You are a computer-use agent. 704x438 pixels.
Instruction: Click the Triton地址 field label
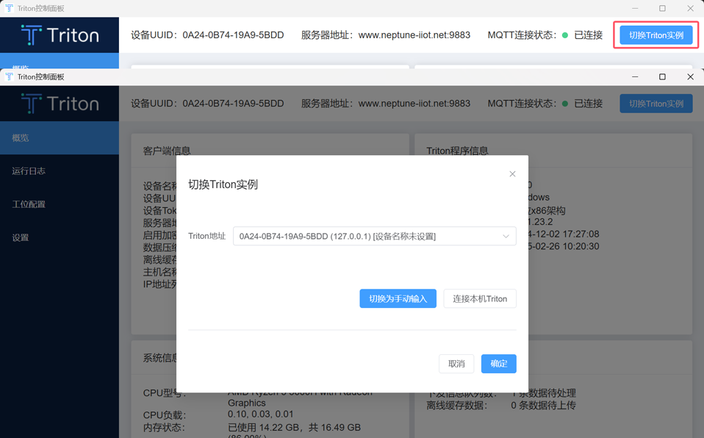click(206, 237)
